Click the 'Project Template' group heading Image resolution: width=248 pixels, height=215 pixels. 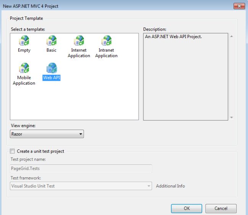click(x=26, y=18)
